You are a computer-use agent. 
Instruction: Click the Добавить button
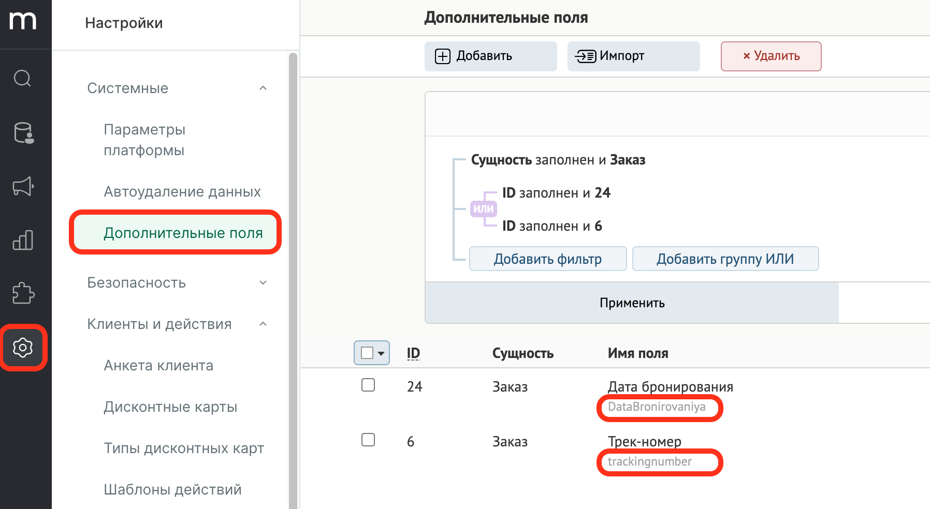point(490,56)
